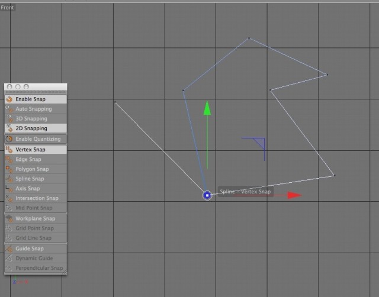Click the Mid Point Snap icon
Screen dimensions: 379x297
point(9,208)
